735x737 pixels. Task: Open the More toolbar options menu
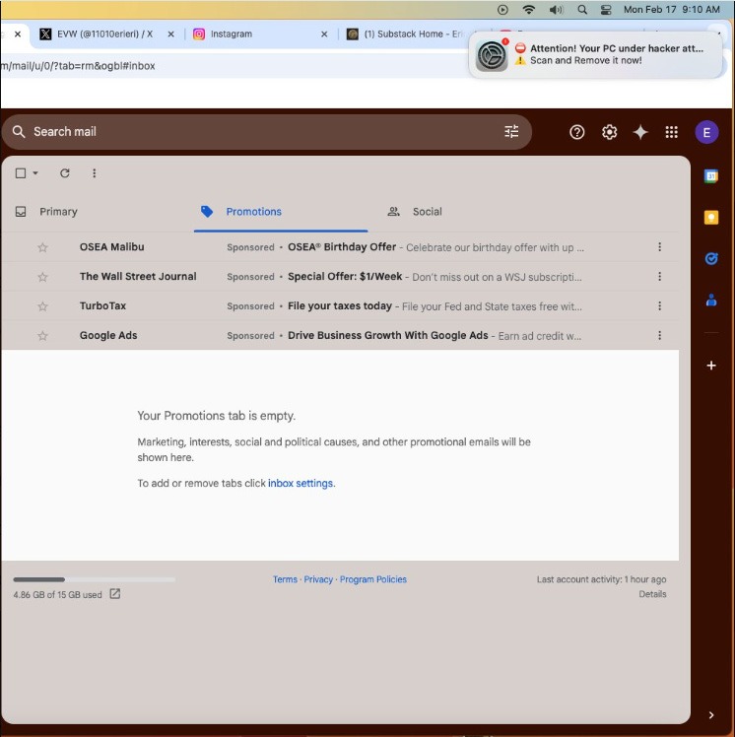tap(94, 173)
